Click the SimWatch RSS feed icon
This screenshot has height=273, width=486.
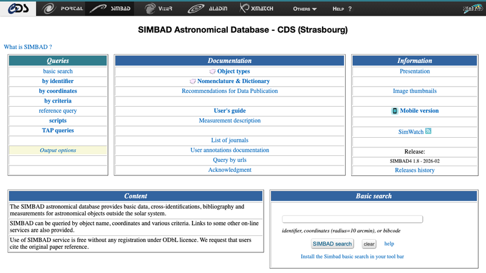428,131
